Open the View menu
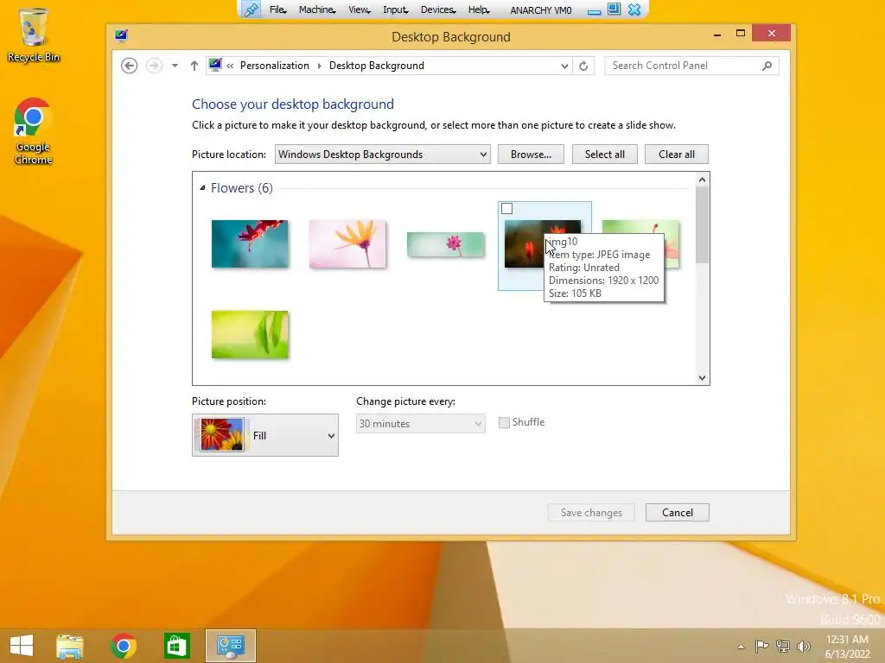This screenshot has height=663, width=885. pyautogui.click(x=359, y=9)
